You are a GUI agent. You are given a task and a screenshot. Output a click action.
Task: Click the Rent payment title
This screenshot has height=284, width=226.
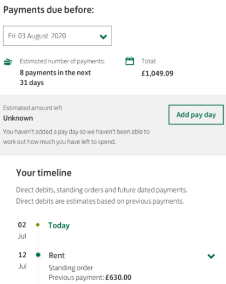pos(57,255)
